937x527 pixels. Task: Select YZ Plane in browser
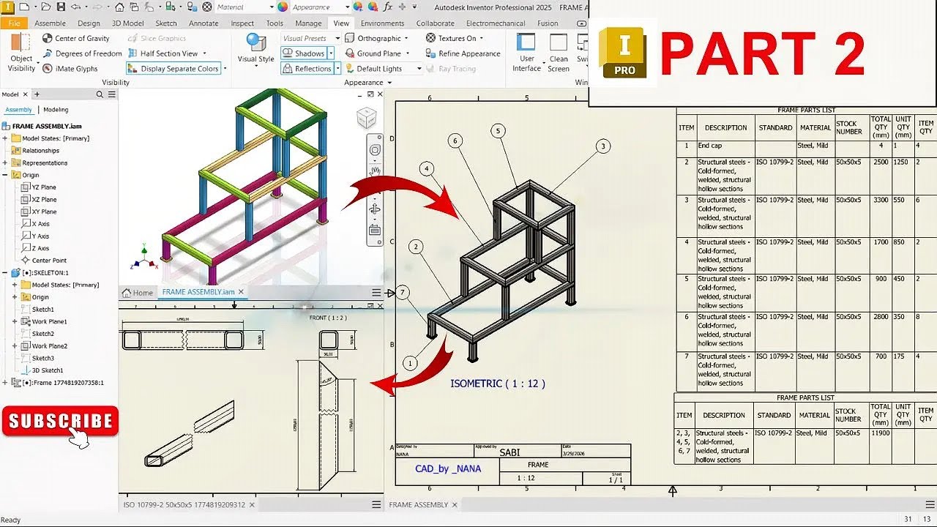[x=44, y=187]
